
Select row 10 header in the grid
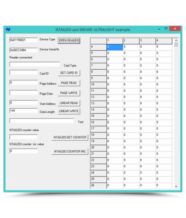99,85
